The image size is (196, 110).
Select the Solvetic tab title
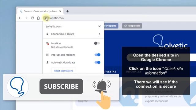(40, 11)
